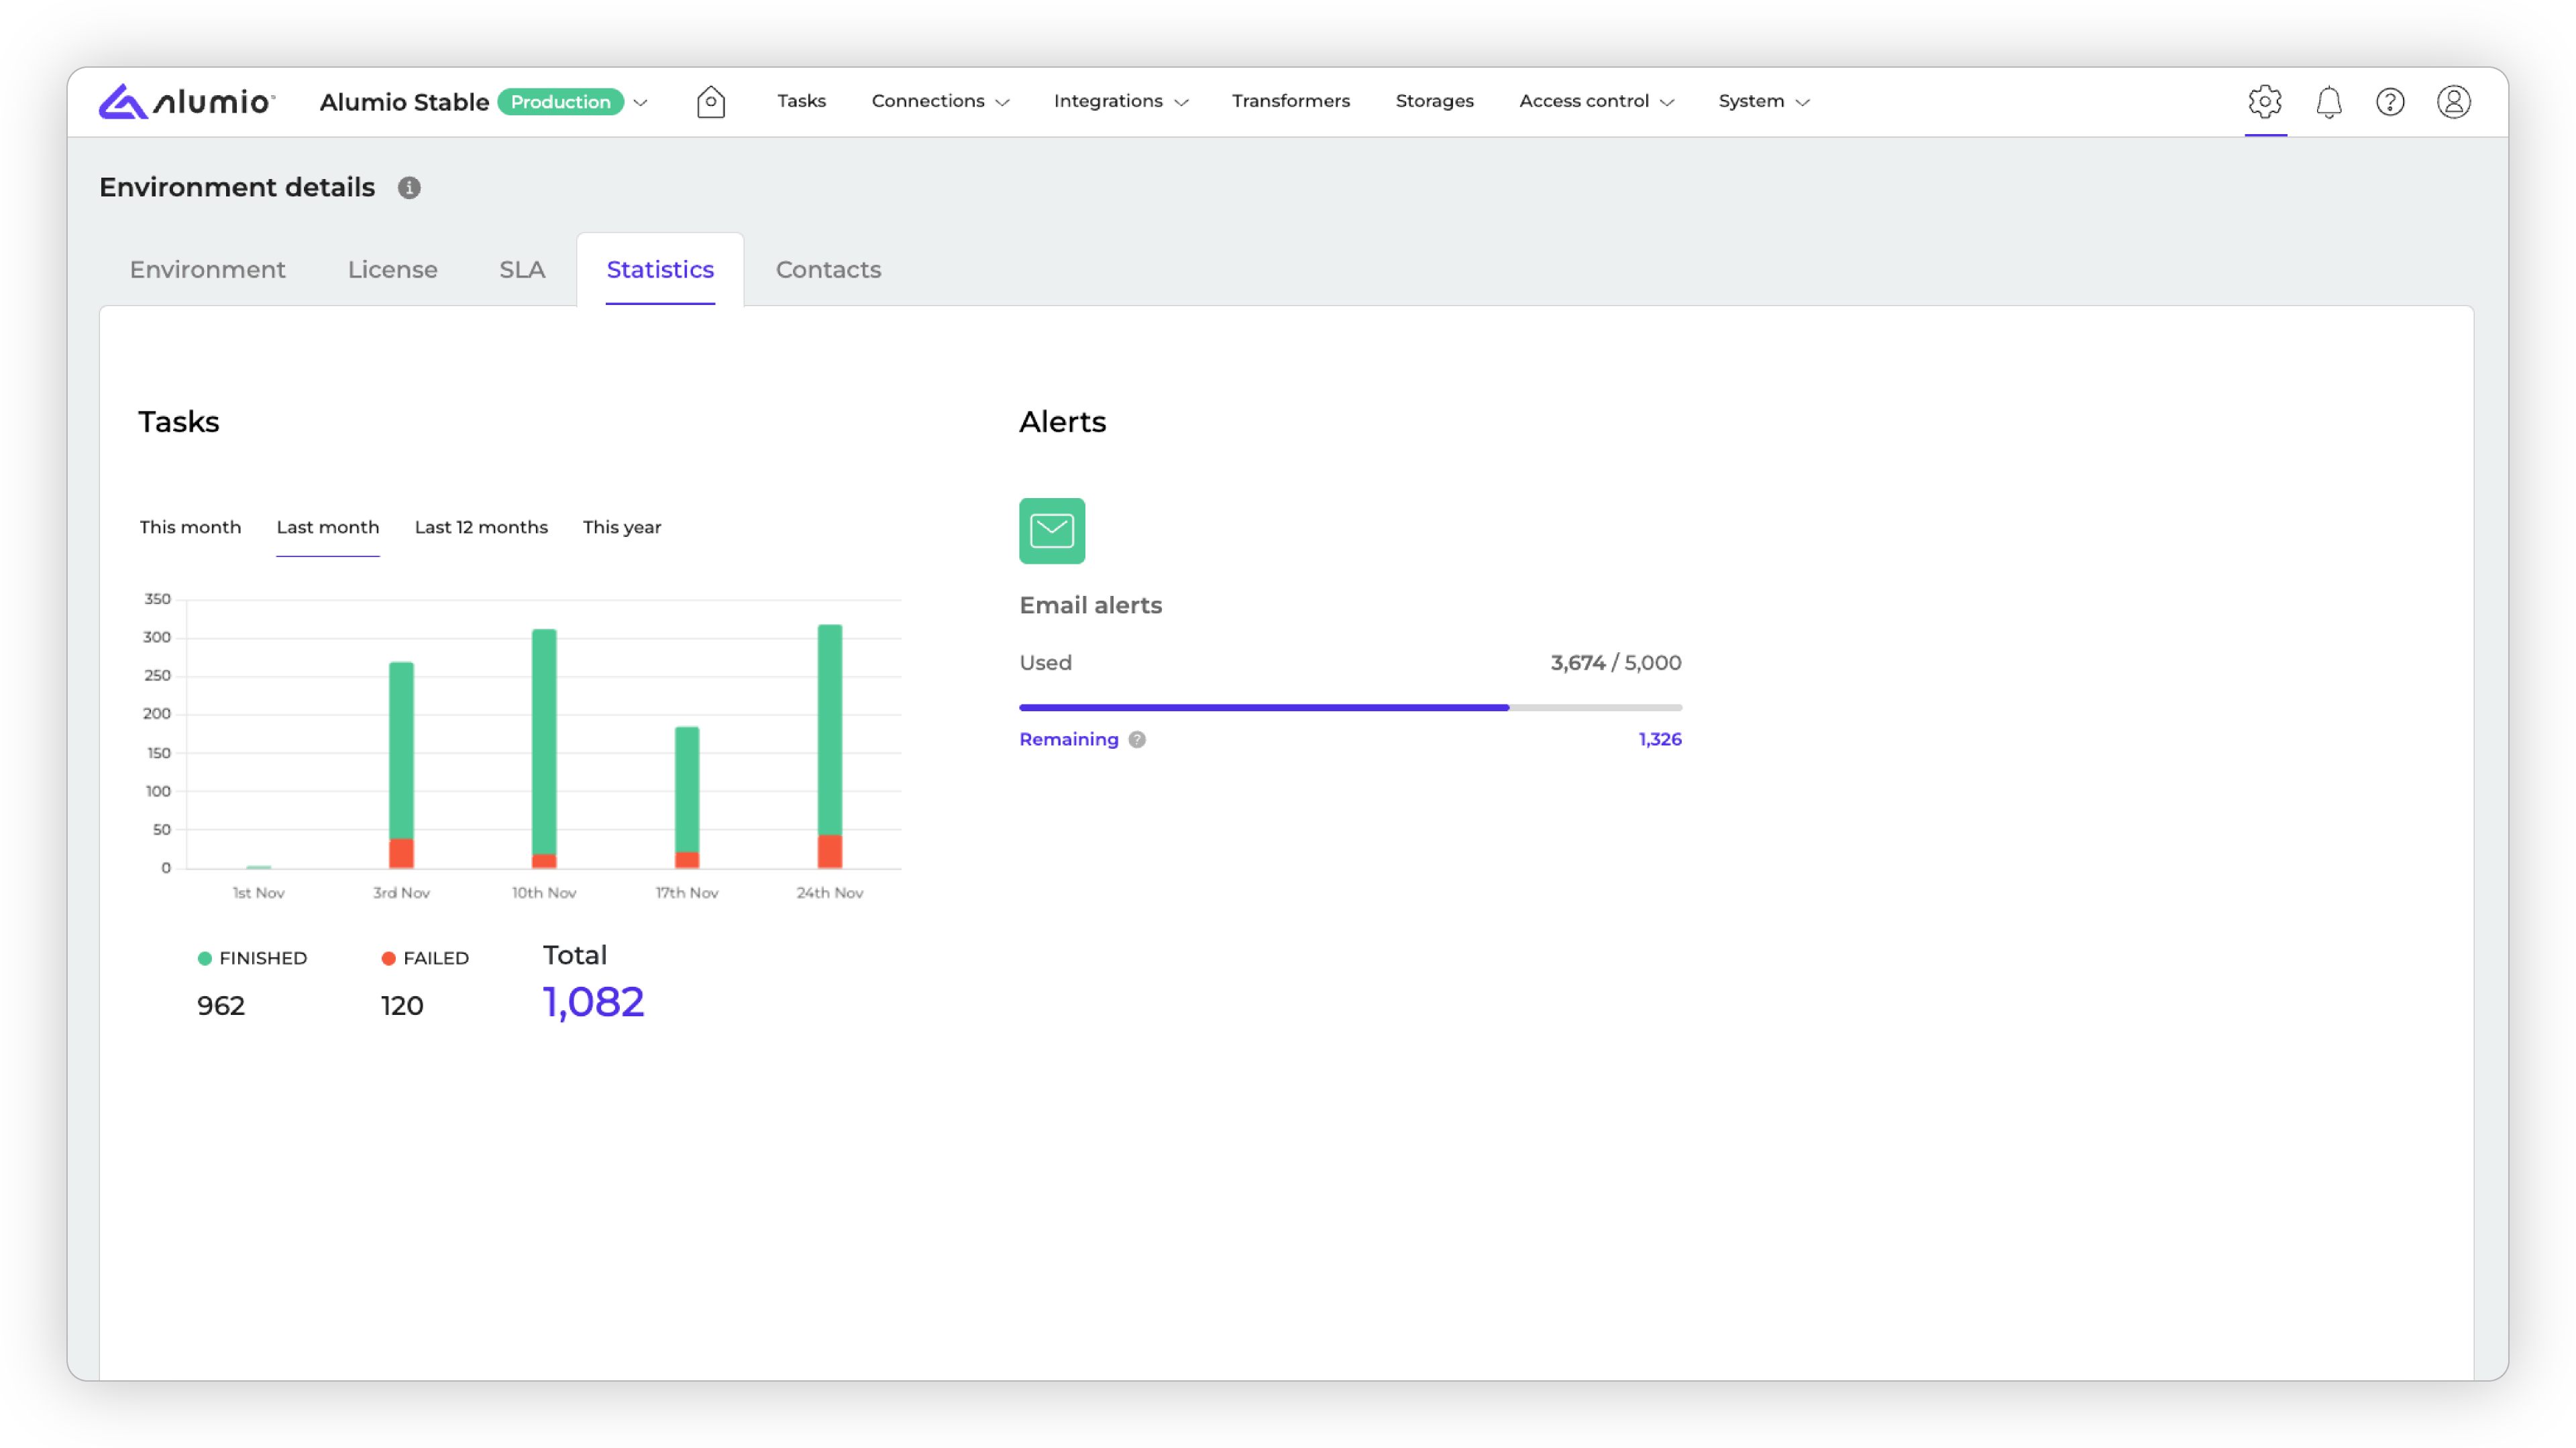This screenshot has height=1448, width=2576.
Task: Click the help question mark icon
Action: (2390, 102)
